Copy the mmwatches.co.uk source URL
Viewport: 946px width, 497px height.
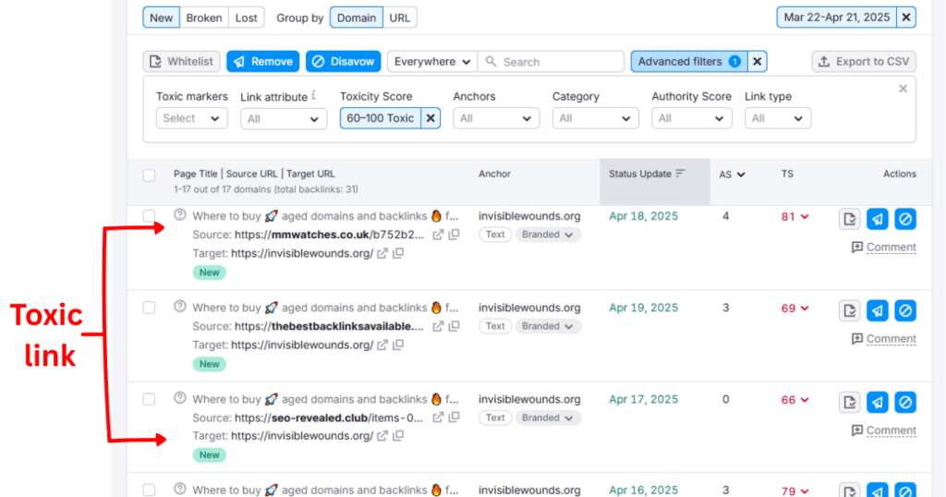tap(455, 234)
